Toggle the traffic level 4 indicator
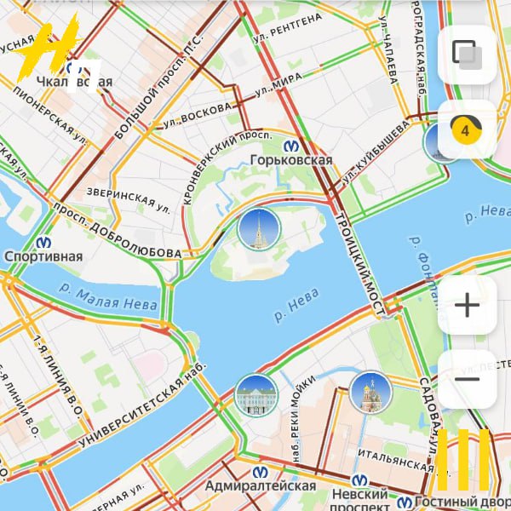Image resolution: width=511 pixels, height=511 pixels. click(x=467, y=129)
